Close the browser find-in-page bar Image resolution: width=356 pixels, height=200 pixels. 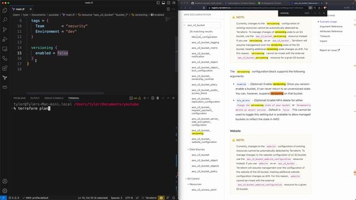[324, 13]
